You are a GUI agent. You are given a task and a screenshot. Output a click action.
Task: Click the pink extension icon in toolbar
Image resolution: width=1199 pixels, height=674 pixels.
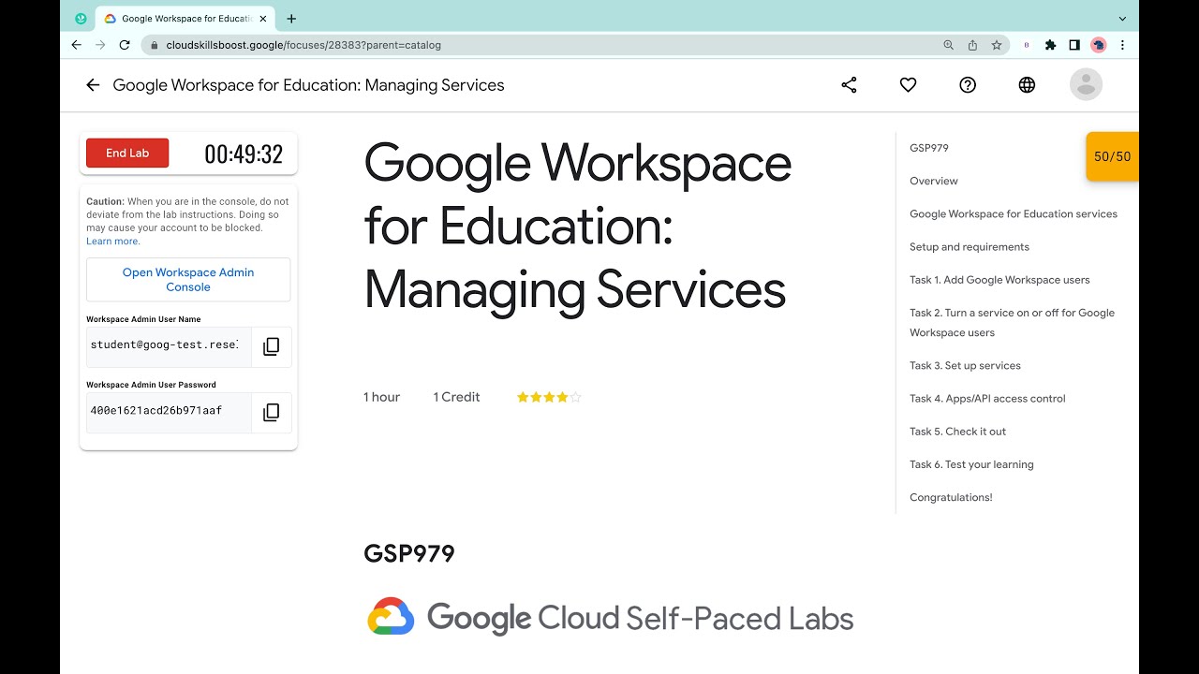pos(1027,45)
